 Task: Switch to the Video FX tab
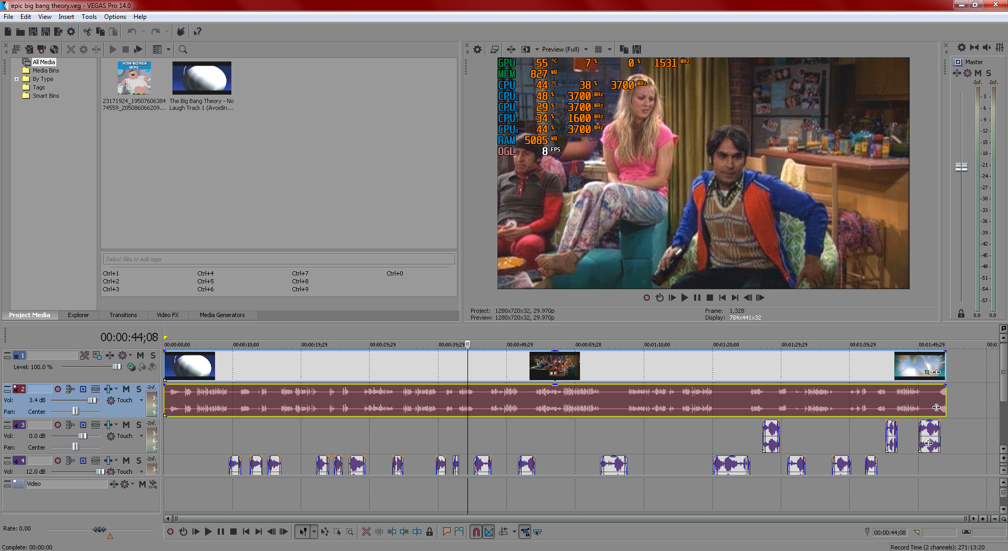pos(168,315)
